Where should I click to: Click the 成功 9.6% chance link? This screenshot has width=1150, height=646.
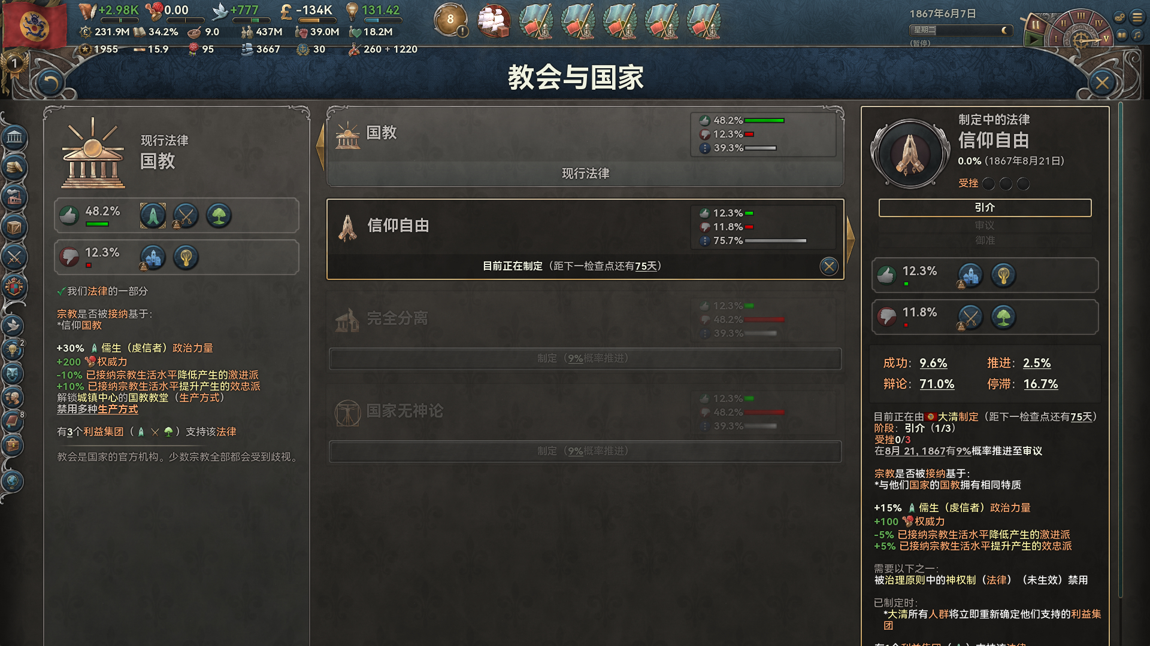933,363
